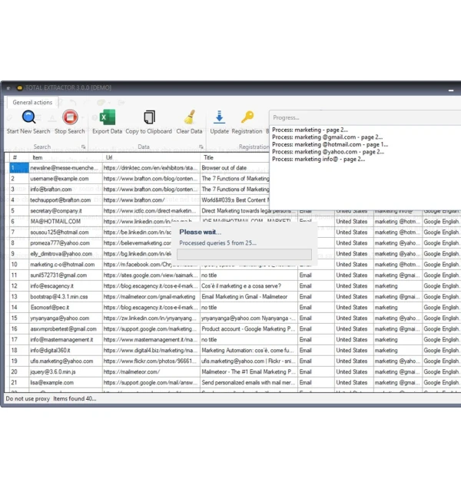Click the Export Data Excel icon
Screen dimensions: 461x488
click(108, 117)
